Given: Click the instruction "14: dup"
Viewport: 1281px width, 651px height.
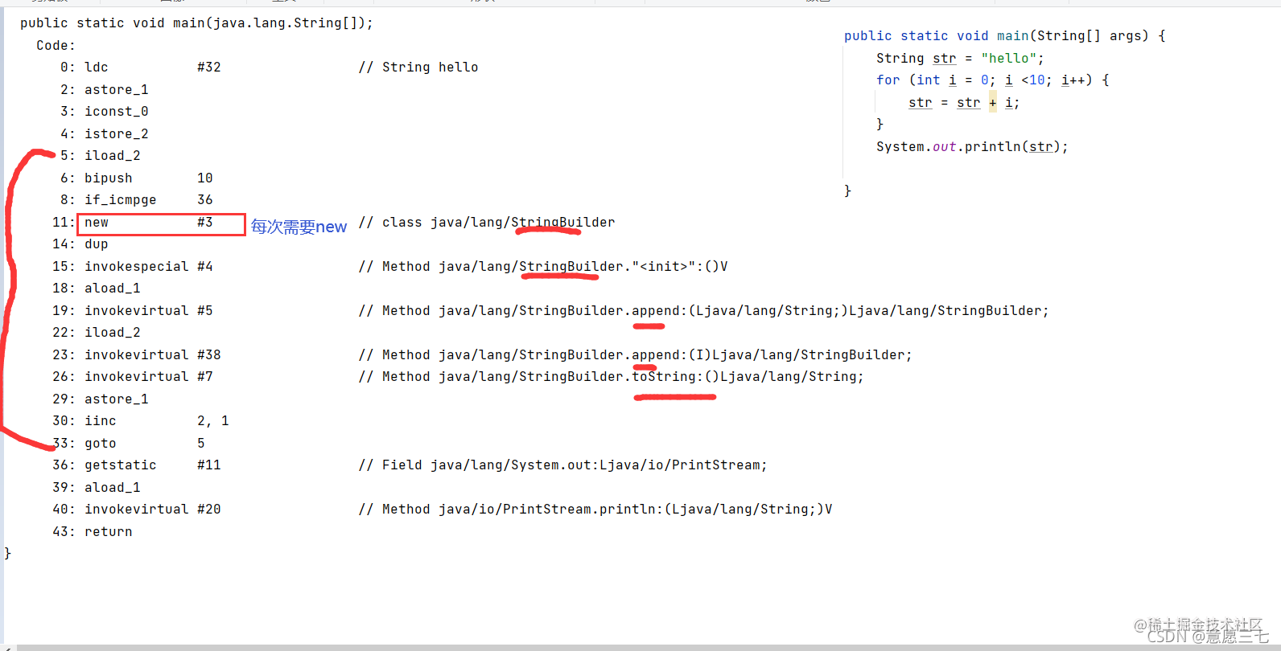Looking at the screenshot, I should click(80, 244).
